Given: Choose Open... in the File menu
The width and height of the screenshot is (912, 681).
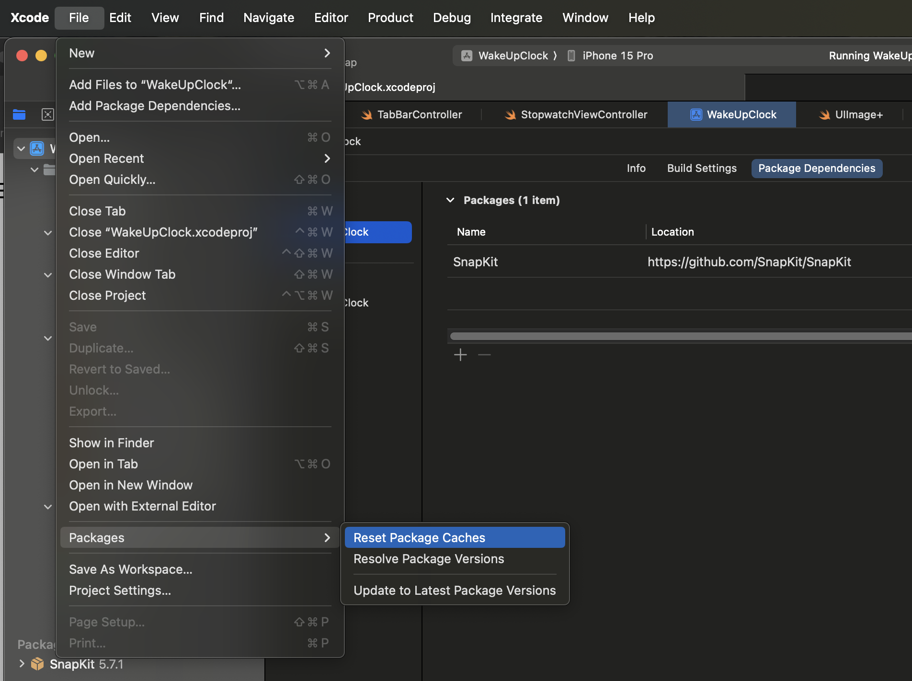Looking at the screenshot, I should coord(200,137).
